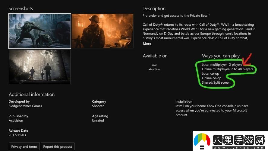Click the release date '2017-11-03'
This screenshot has width=268, height=151.
pyautogui.click(x=17, y=135)
